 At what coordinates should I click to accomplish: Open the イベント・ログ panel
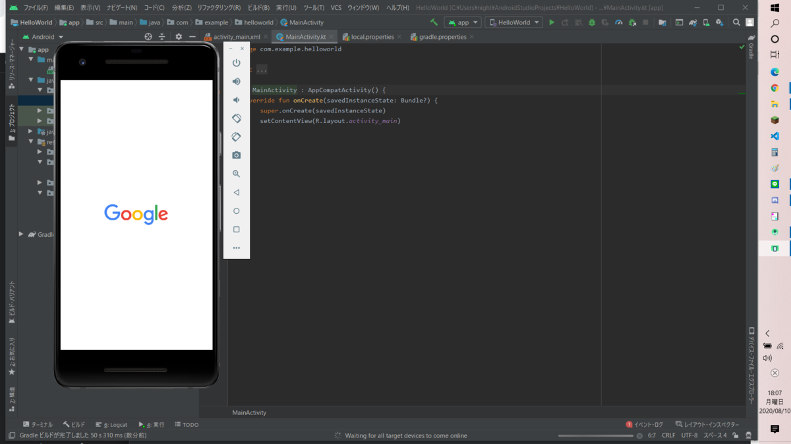pyautogui.click(x=645, y=424)
